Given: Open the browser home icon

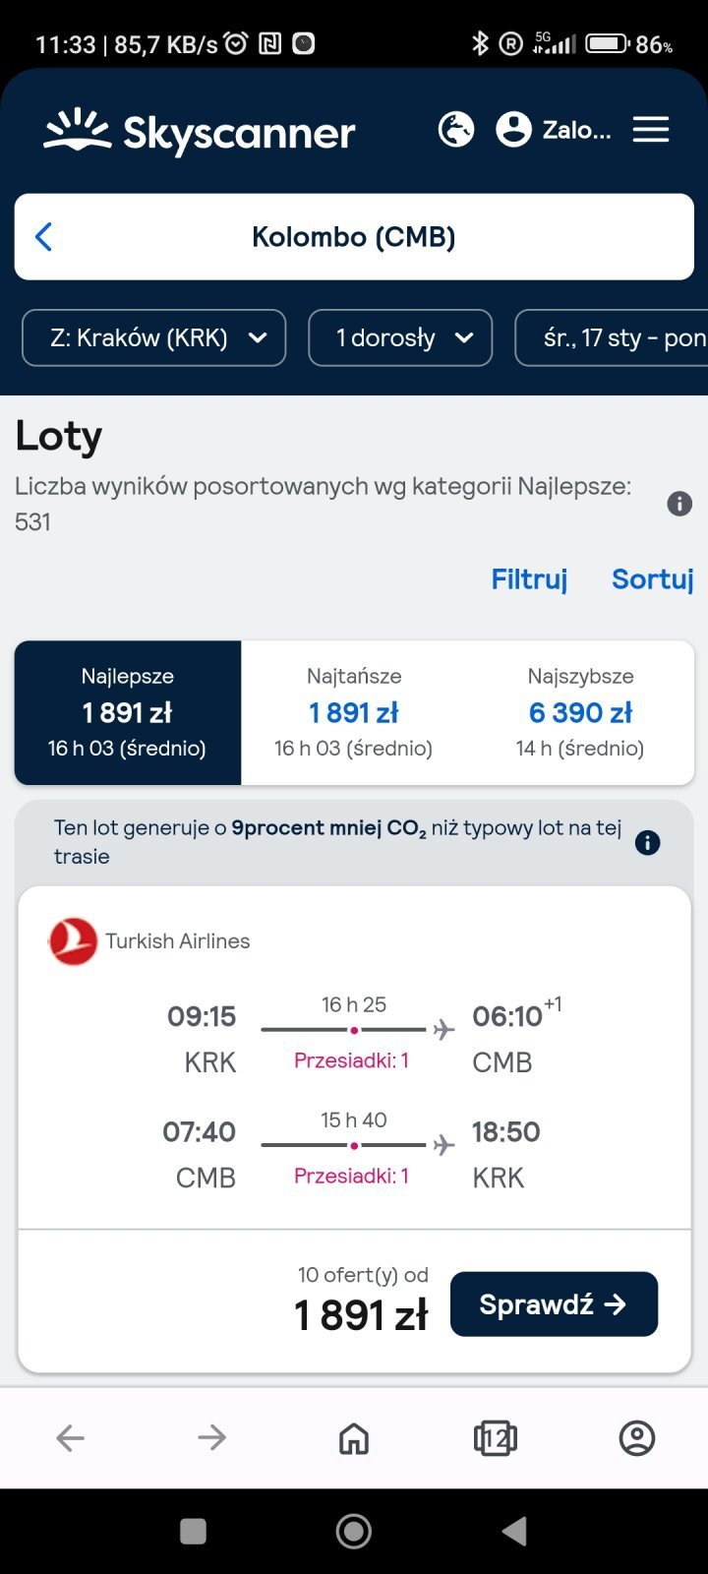Looking at the screenshot, I should click(354, 1438).
